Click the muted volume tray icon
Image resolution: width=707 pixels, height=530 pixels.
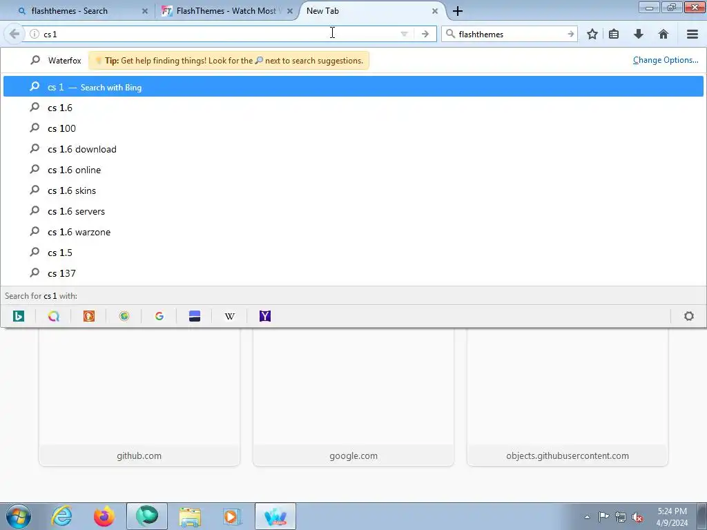coord(637,517)
